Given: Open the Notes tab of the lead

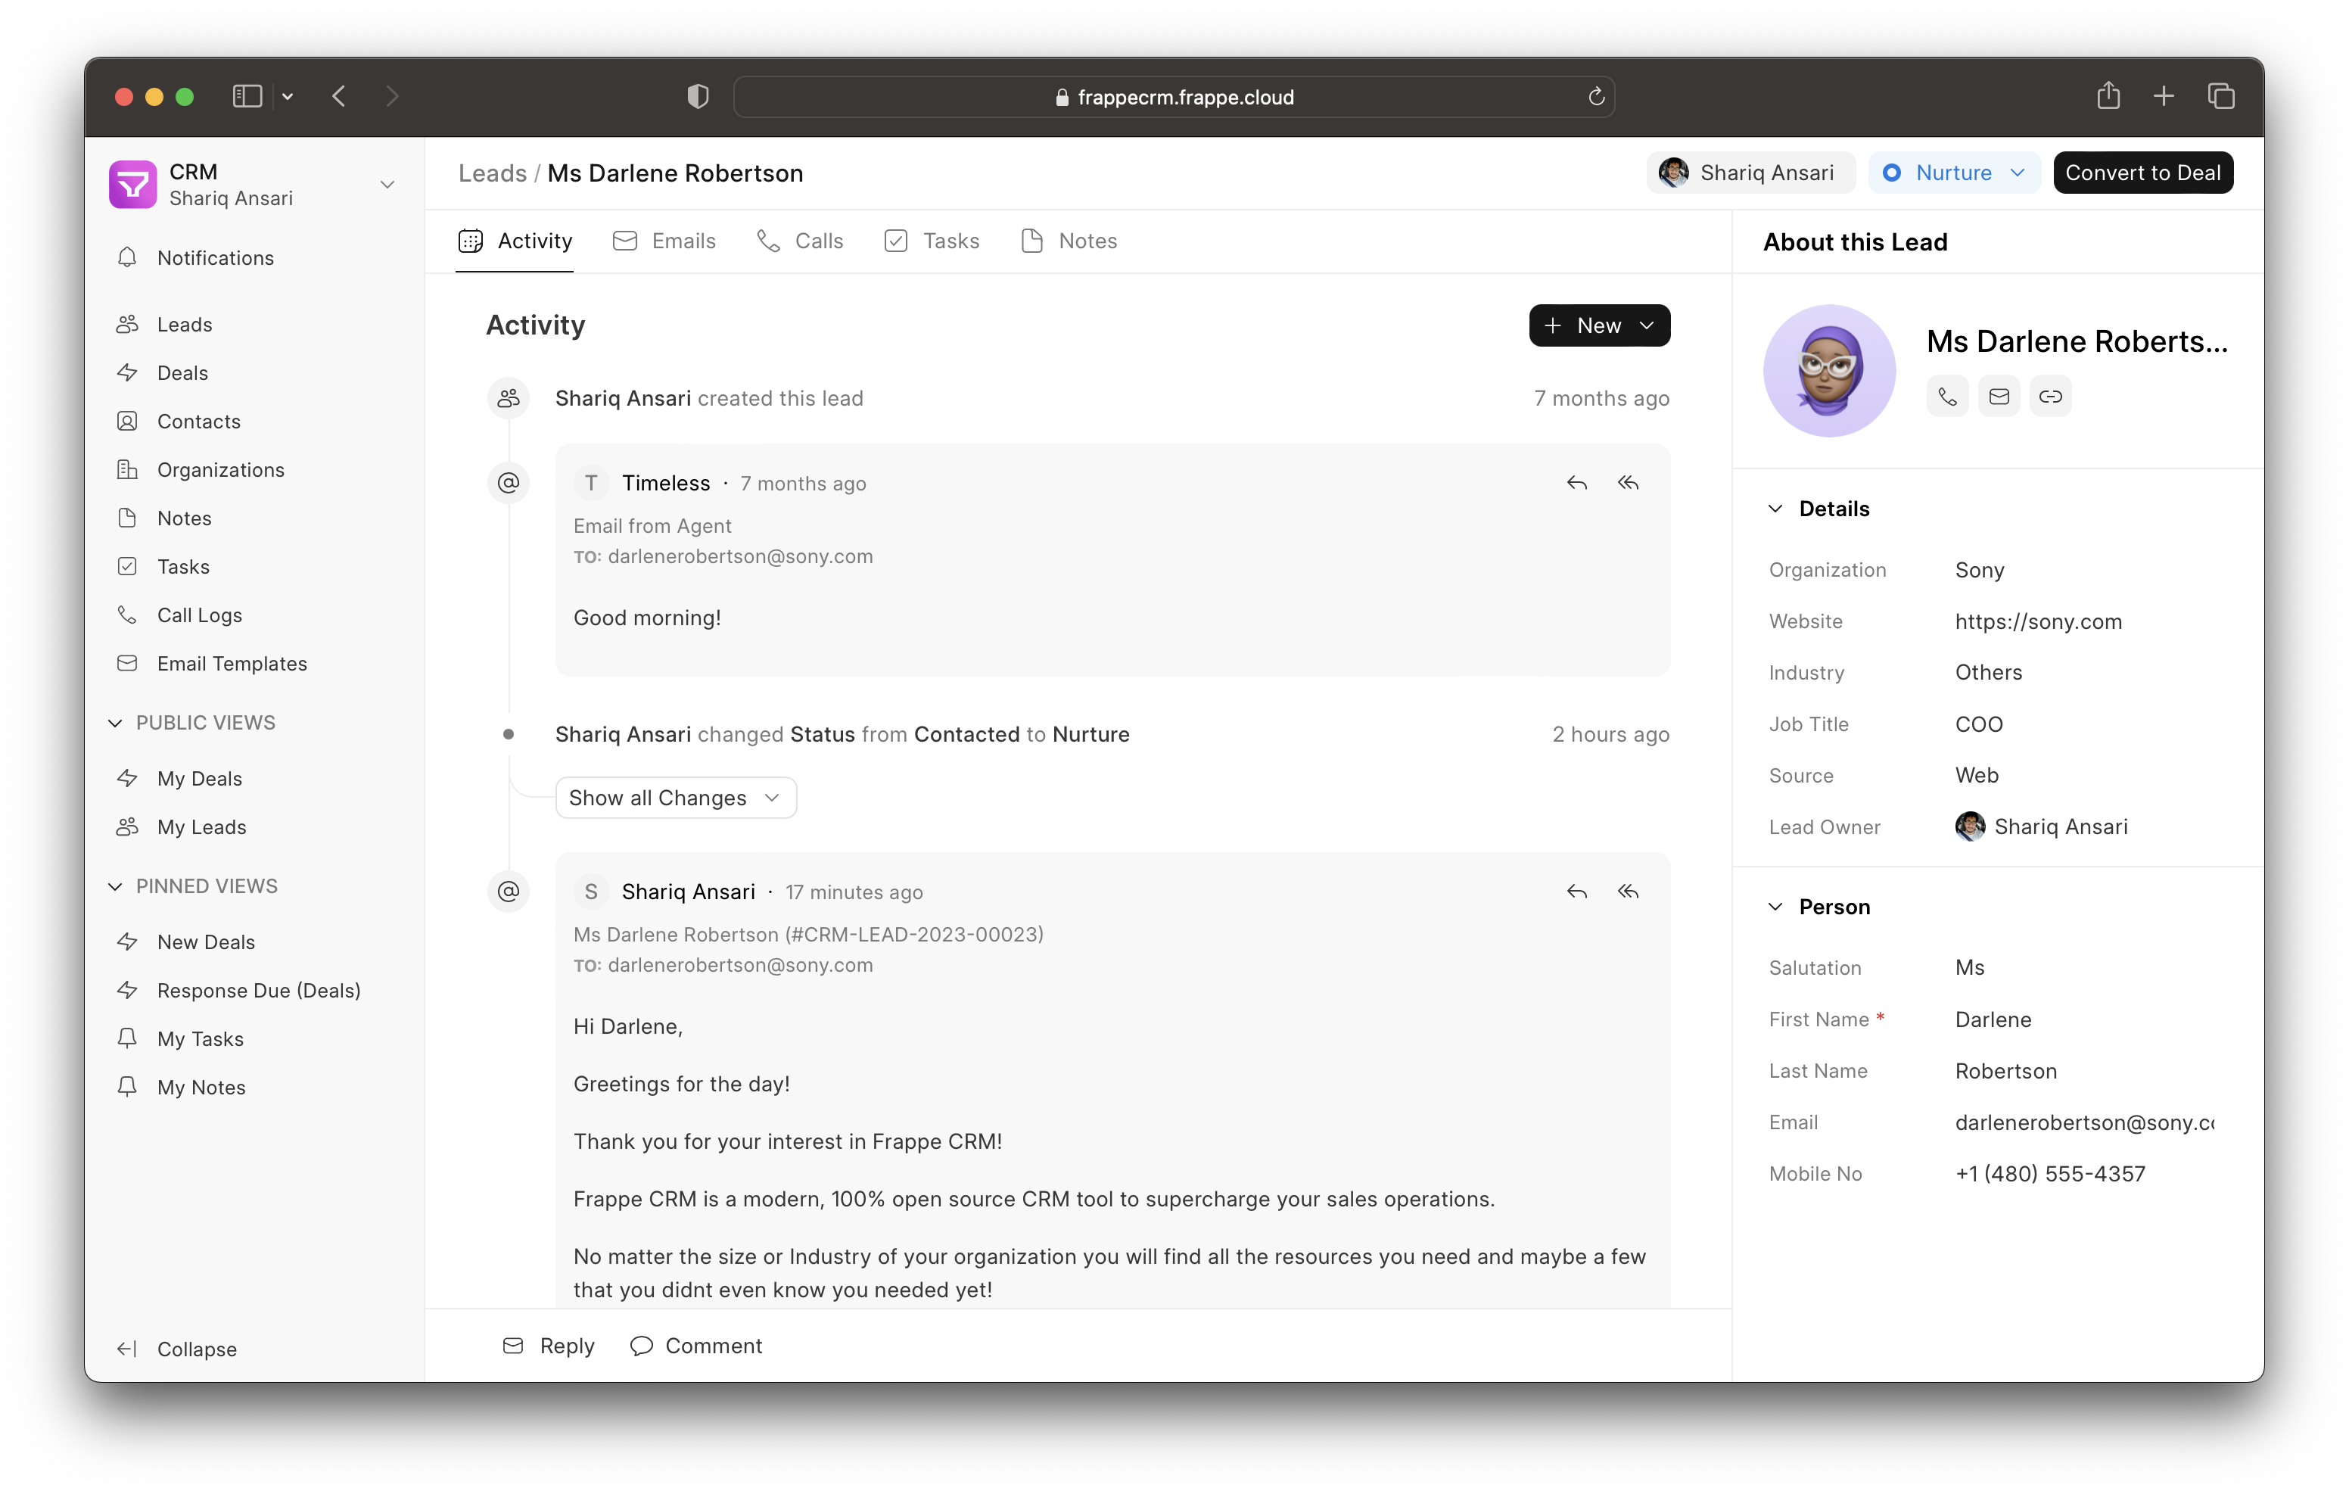Looking at the screenshot, I should coord(1087,240).
